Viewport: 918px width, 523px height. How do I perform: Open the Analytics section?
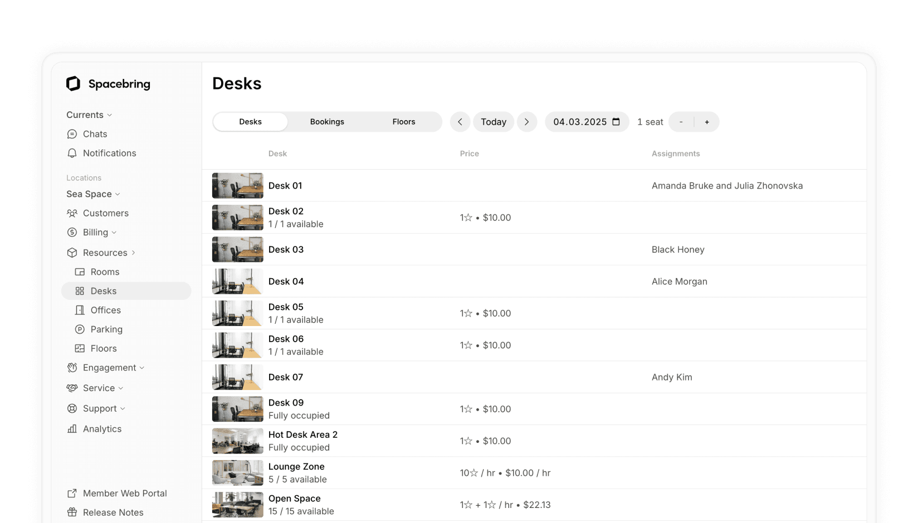[x=102, y=428]
